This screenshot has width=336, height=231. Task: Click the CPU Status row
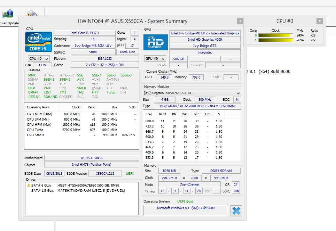click(81, 135)
